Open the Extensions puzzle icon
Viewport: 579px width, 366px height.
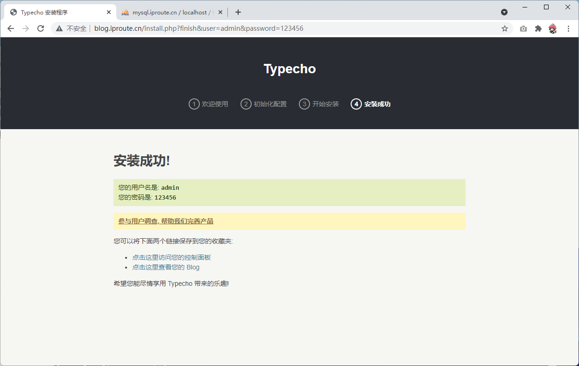point(538,28)
